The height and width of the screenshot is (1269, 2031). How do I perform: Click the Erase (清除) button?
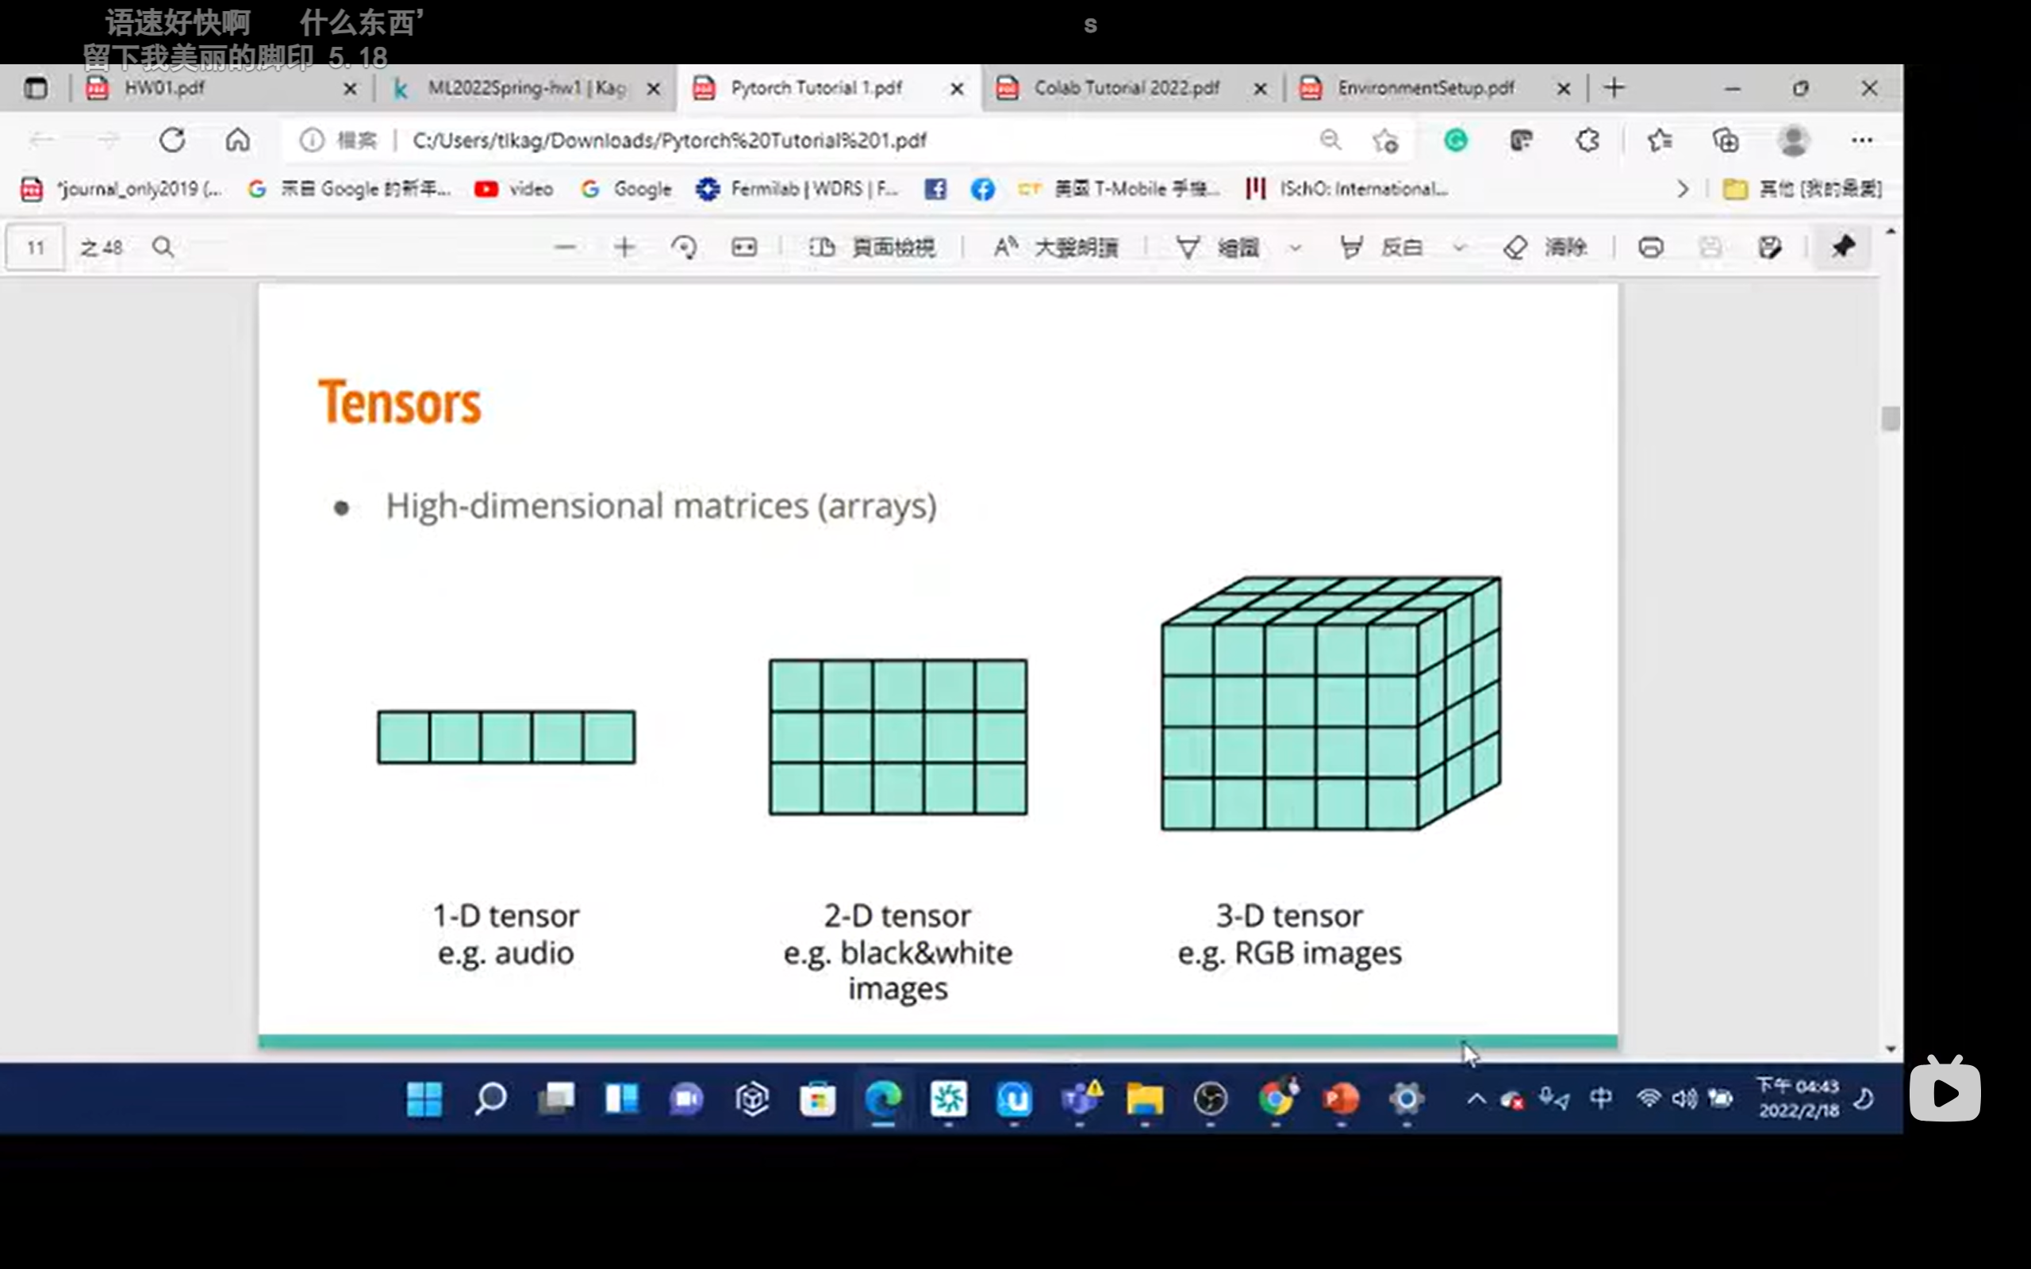pos(1545,247)
